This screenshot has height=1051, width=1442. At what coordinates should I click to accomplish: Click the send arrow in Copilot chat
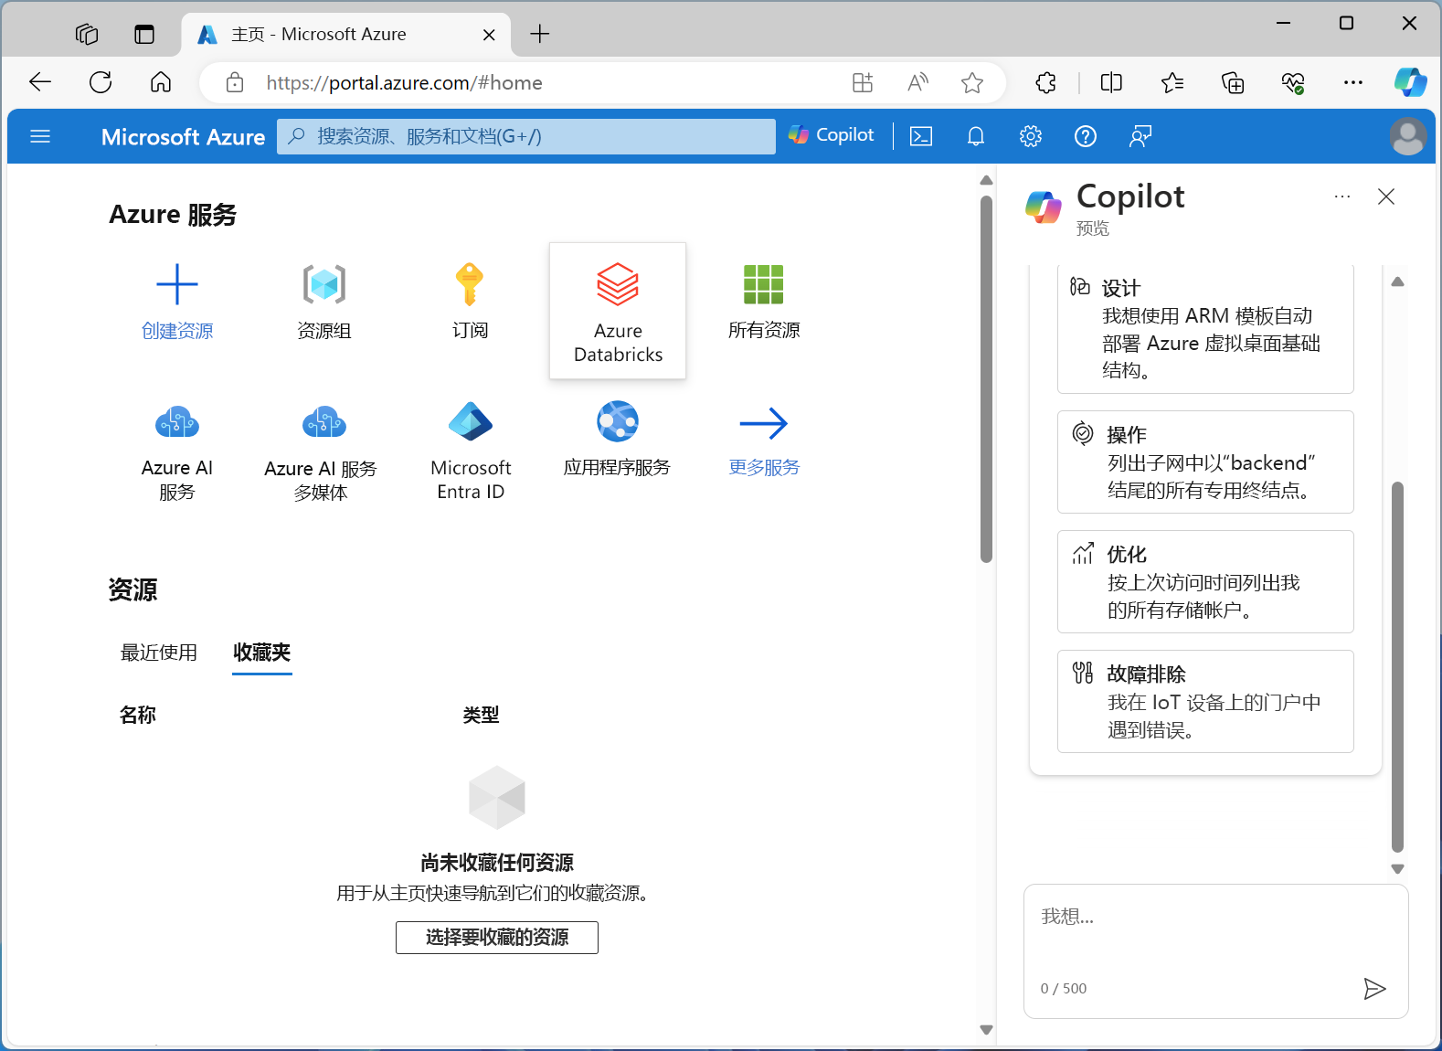[x=1374, y=988]
